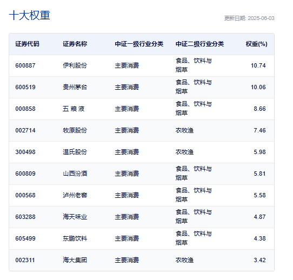Image resolution: width=293 pixels, height=280 pixels.
Task: Select the 中证一级行业分类 column header
Action: click(139, 44)
